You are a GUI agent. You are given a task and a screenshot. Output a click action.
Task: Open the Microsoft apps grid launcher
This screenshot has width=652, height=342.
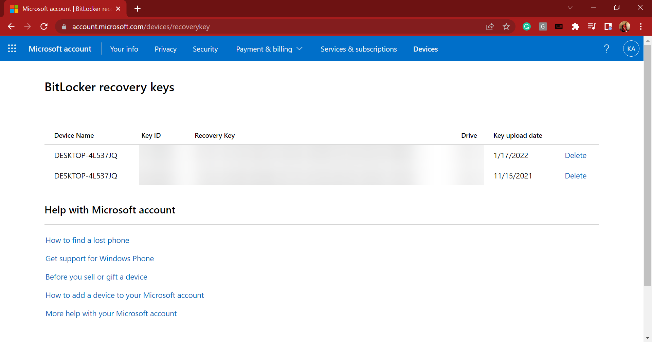click(x=12, y=49)
